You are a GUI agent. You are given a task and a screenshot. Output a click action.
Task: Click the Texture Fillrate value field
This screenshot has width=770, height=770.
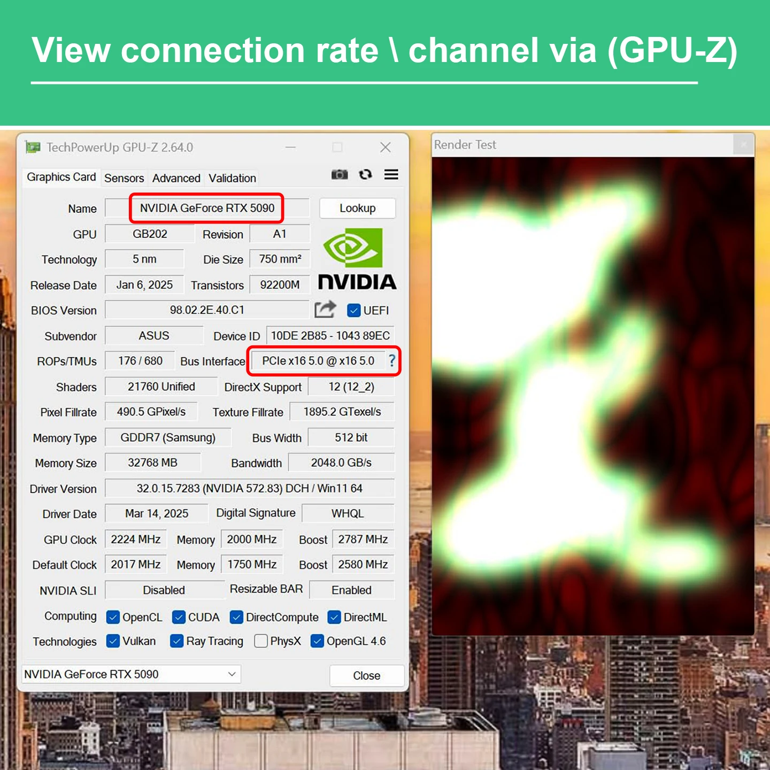click(x=342, y=411)
